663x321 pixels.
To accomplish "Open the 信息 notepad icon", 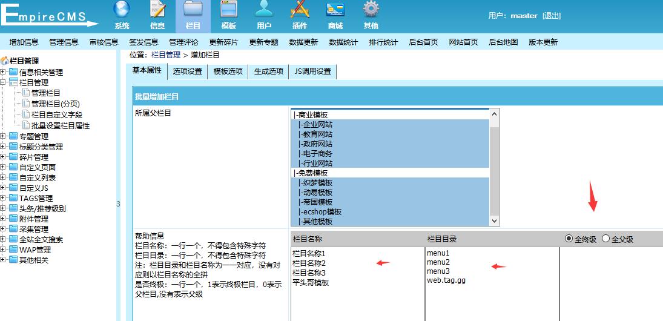I will 157,10.
